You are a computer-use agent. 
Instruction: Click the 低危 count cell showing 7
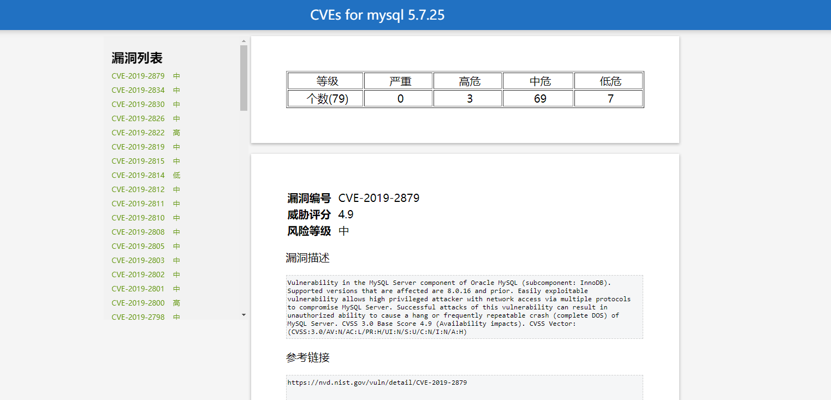608,98
